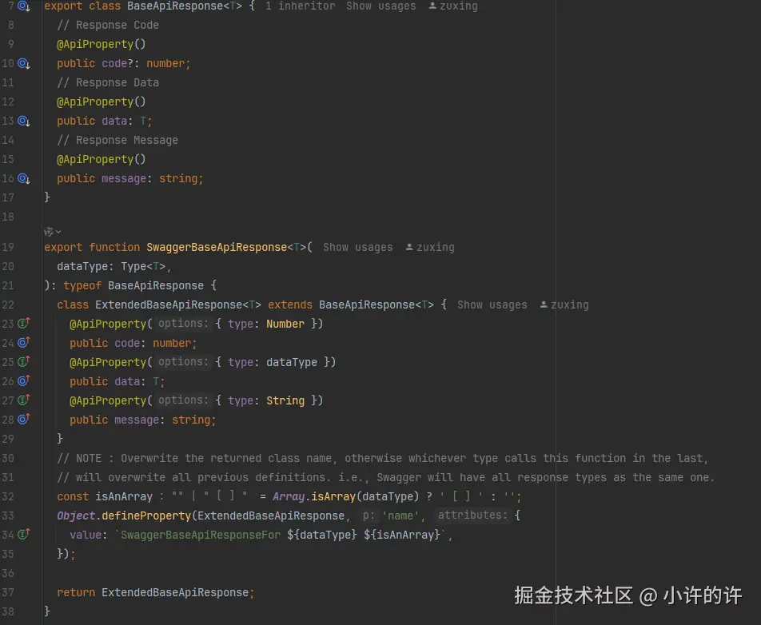Click 'Show usages' on BaseApiResponse class line
This screenshot has height=625, width=761.
[380, 6]
